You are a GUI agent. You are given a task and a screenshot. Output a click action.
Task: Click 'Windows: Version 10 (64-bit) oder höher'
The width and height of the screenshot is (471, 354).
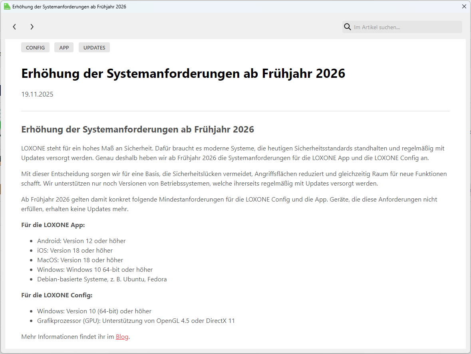(94, 311)
